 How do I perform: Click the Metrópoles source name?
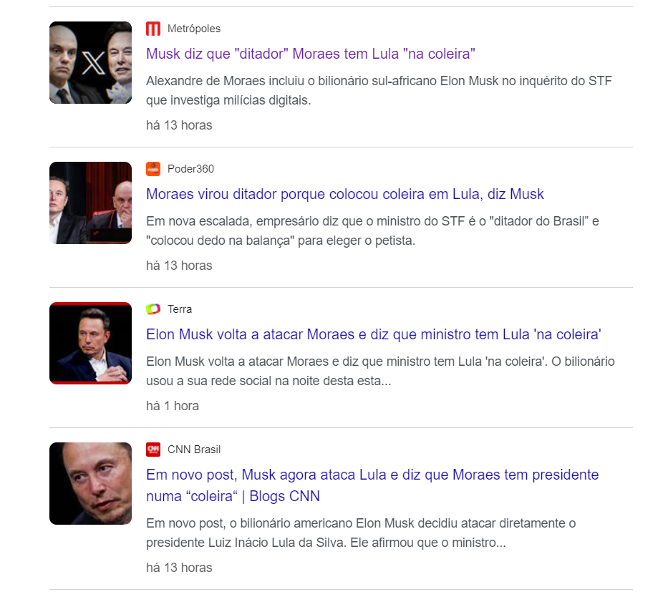click(x=194, y=29)
